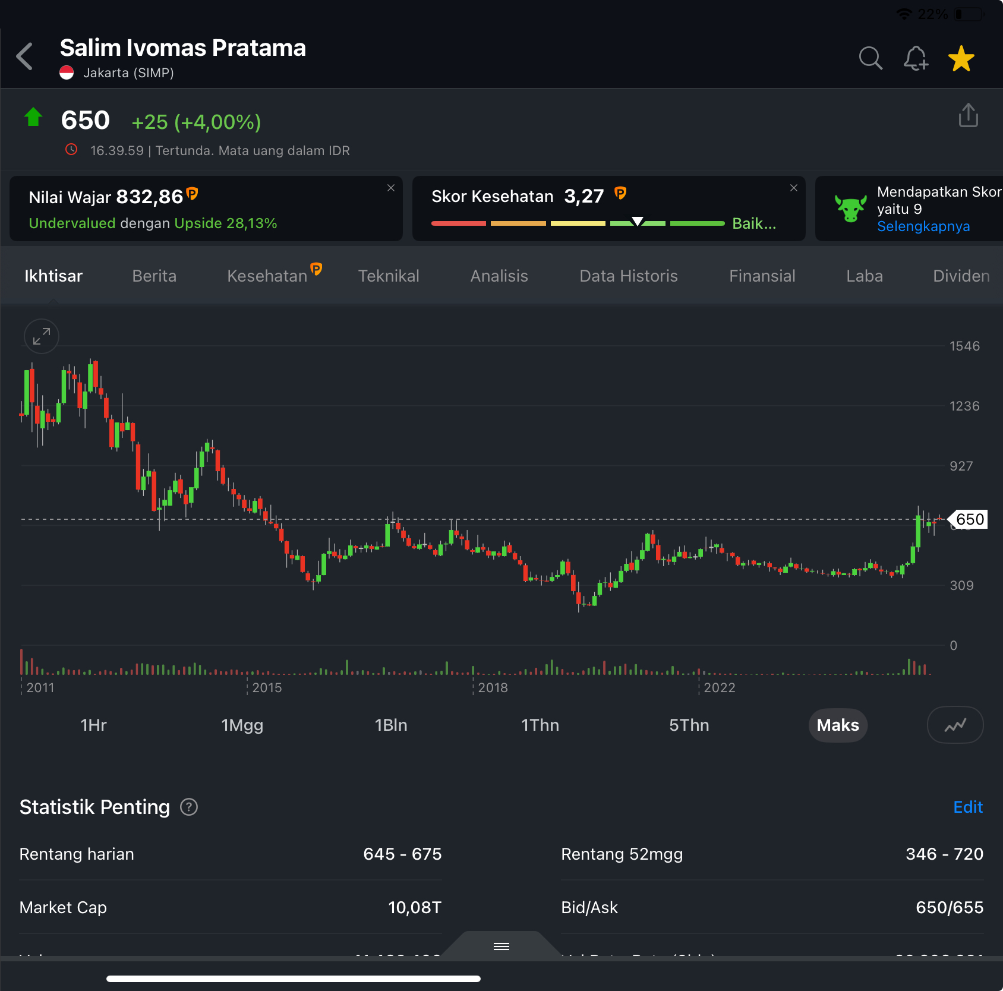
Task: Tap the Selengkapnya link
Action: tap(923, 226)
